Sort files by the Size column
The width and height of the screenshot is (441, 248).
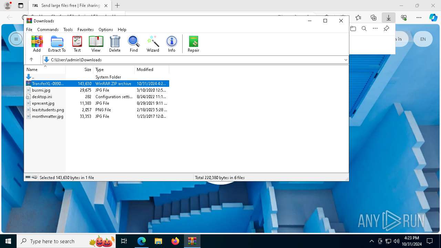80,70
